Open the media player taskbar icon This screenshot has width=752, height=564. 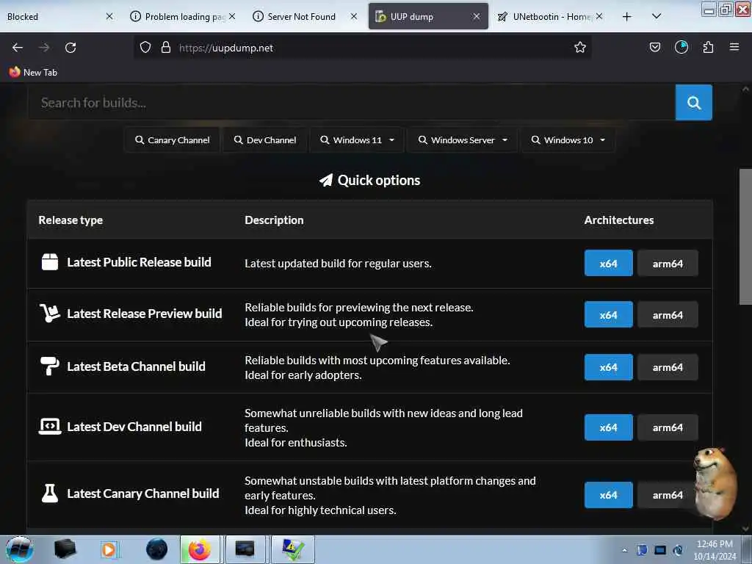pos(109,549)
